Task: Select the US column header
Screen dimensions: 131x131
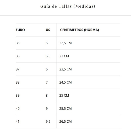Action: (48, 30)
